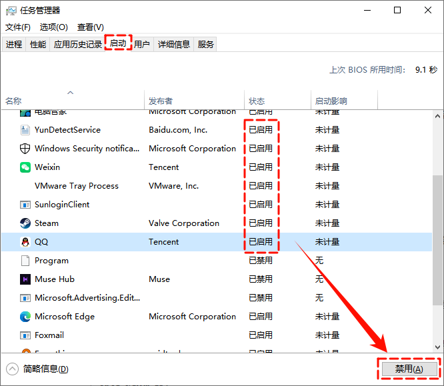The width and height of the screenshot is (444, 386).
Task: Switch to the 用户 tab
Action: pos(141,44)
